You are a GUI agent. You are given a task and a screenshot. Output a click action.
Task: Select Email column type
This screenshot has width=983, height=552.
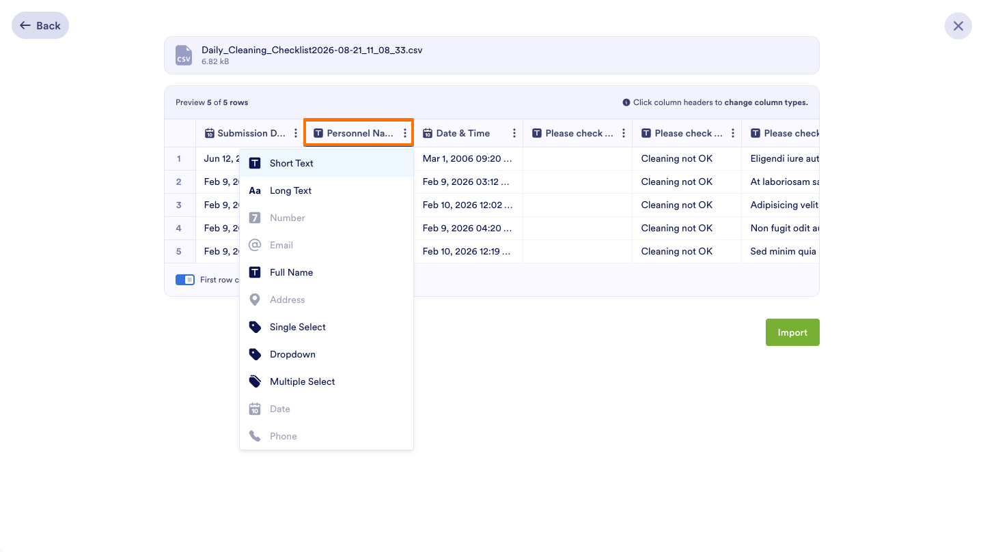(x=327, y=245)
